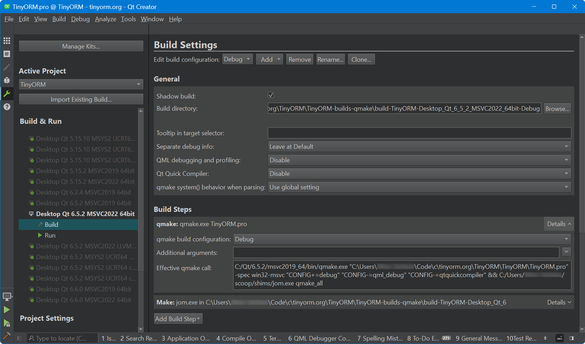
Task: Open the 4 Compile Output pane
Action: 236,338
